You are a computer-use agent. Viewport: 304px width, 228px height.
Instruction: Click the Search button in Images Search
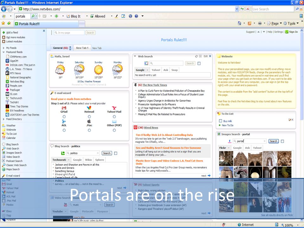click(273, 141)
